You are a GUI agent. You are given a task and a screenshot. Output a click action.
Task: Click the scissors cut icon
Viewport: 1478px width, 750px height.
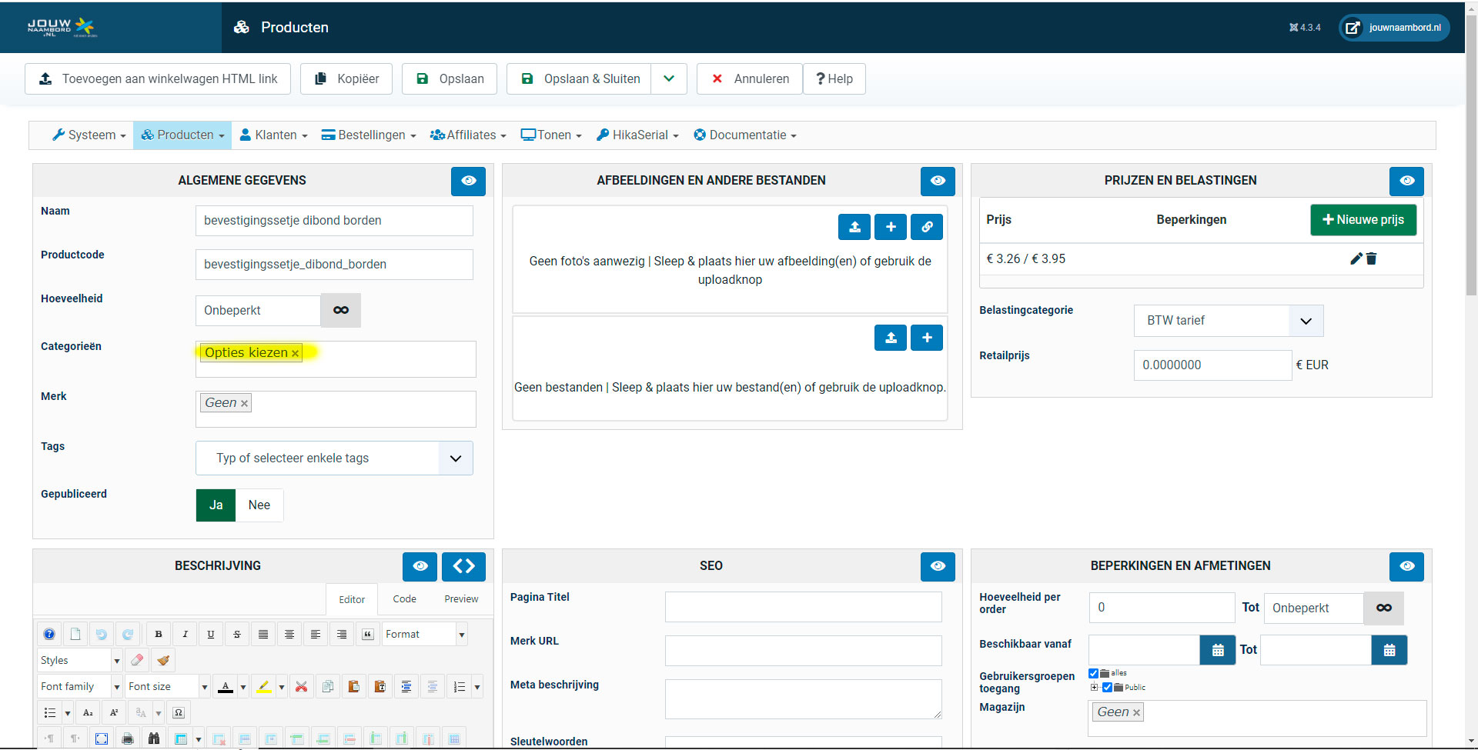pos(302,686)
